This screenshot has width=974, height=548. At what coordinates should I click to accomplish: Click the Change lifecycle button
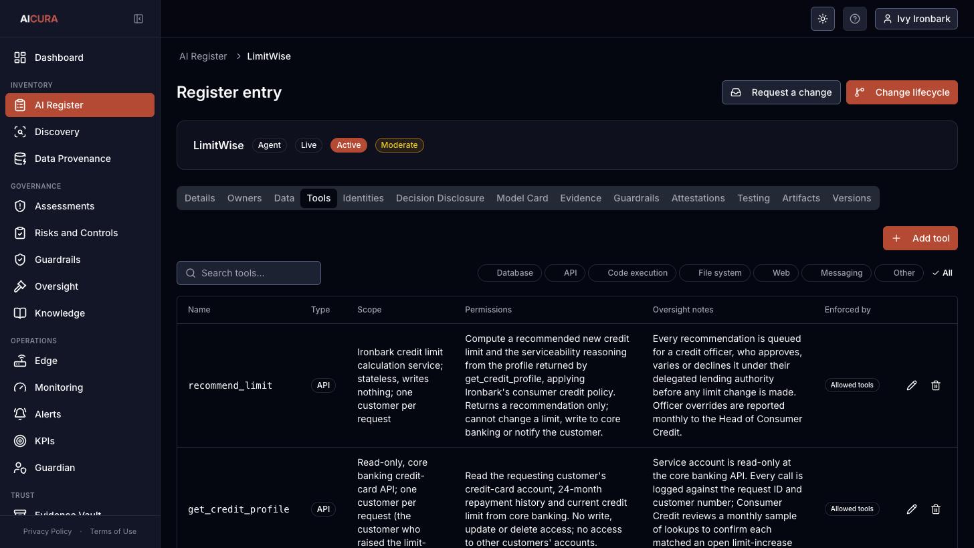pyautogui.click(x=902, y=92)
